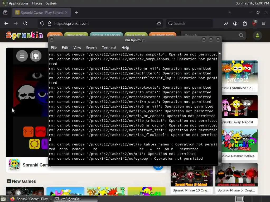Click terminal window menu button at title-left
270x202 pixels.
[51, 40]
